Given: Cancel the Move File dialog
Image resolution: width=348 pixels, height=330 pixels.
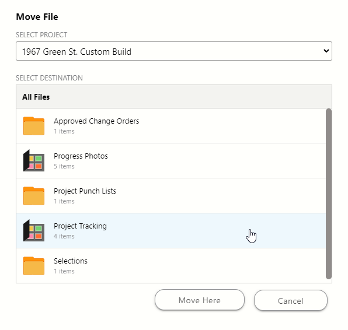Looking at the screenshot, I should [x=291, y=300].
